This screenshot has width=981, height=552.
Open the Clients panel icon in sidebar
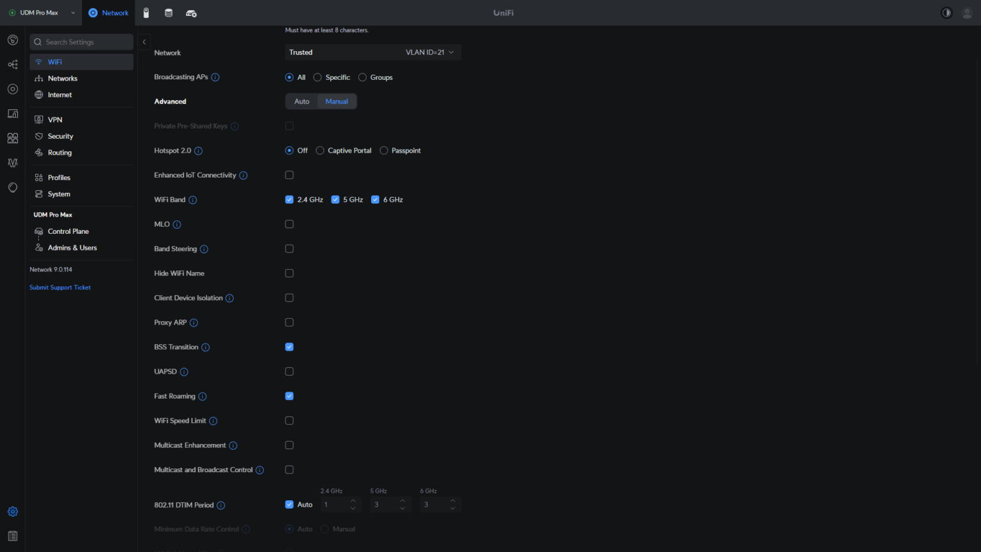(x=12, y=138)
